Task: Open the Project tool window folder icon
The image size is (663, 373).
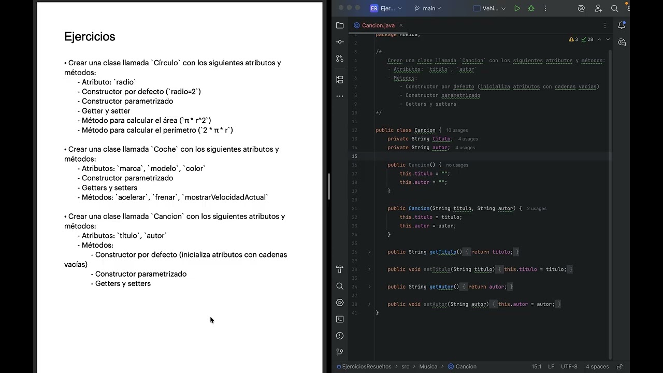Action: tap(340, 25)
